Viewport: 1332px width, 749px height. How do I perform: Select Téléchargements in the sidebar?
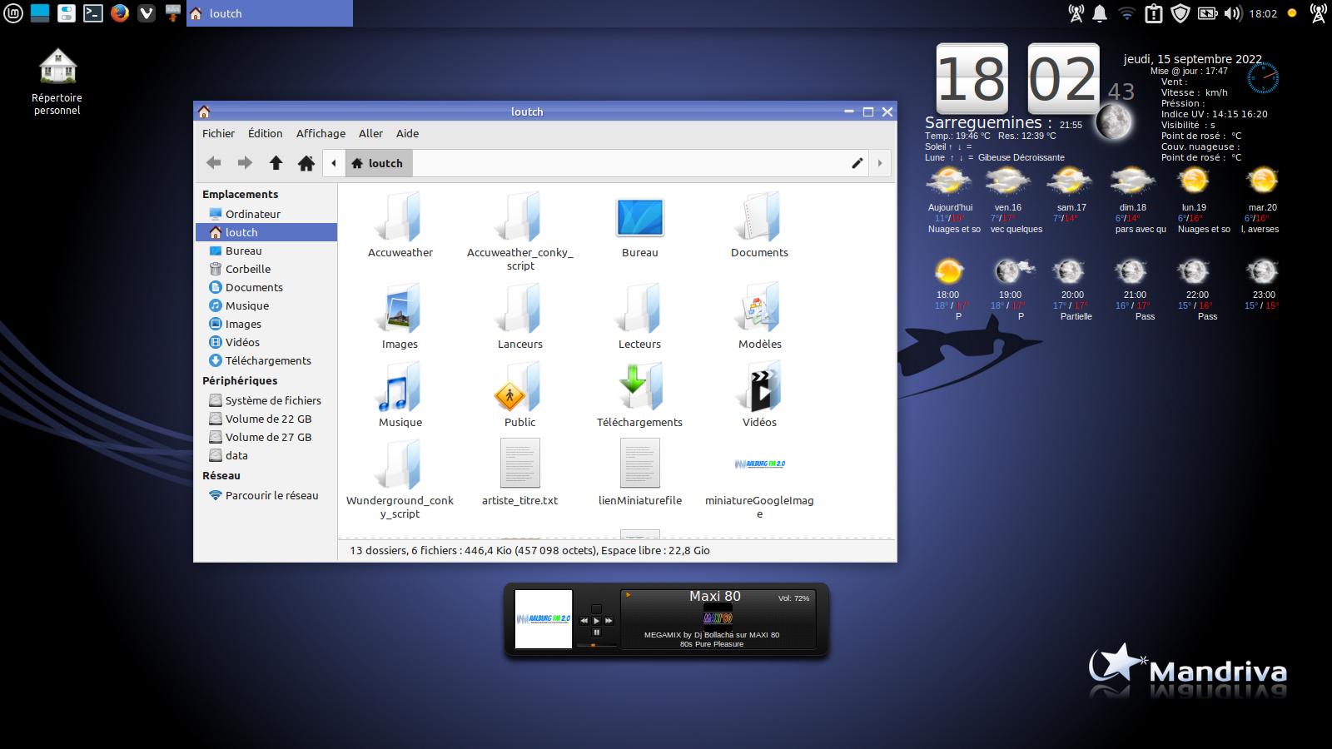[x=266, y=360]
